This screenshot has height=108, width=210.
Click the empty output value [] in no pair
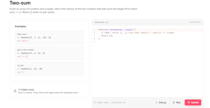pyautogui.click(x=23, y=72)
